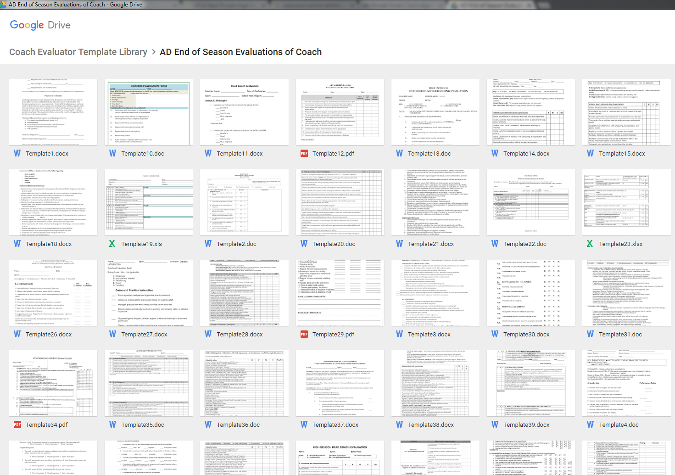The width and height of the screenshot is (675, 475).
Task: Click the Word icon beside Template35.doc
Action: tap(112, 425)
